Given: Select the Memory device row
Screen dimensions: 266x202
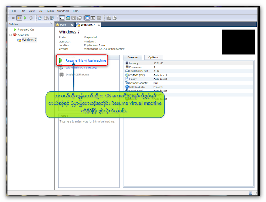Looking at the screenshot, I should [x=188, y=63].
